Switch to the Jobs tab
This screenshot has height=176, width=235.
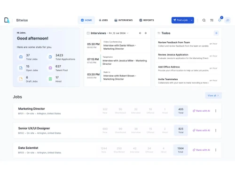pyautogui.click(x=103, y=20)
